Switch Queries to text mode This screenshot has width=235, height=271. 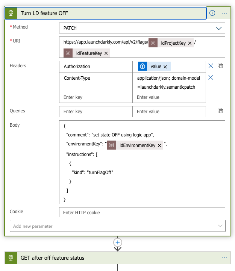point(220,111)
